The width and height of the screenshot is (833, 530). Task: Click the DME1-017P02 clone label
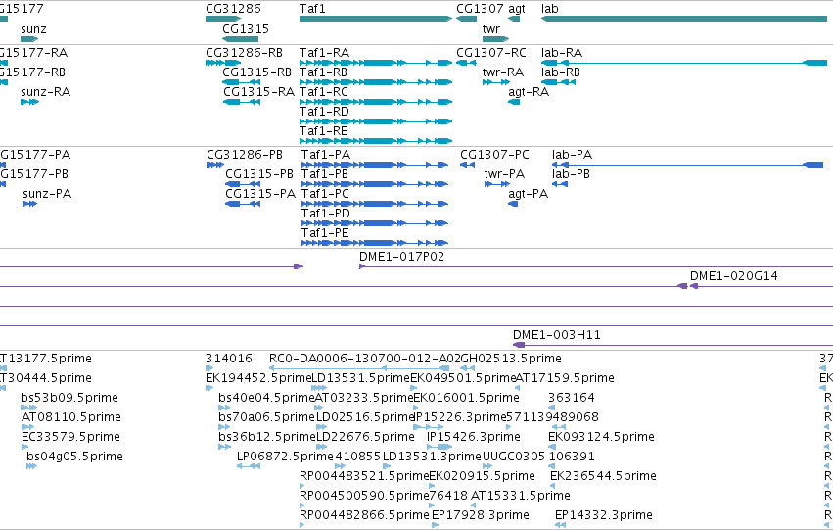(401, 257)
